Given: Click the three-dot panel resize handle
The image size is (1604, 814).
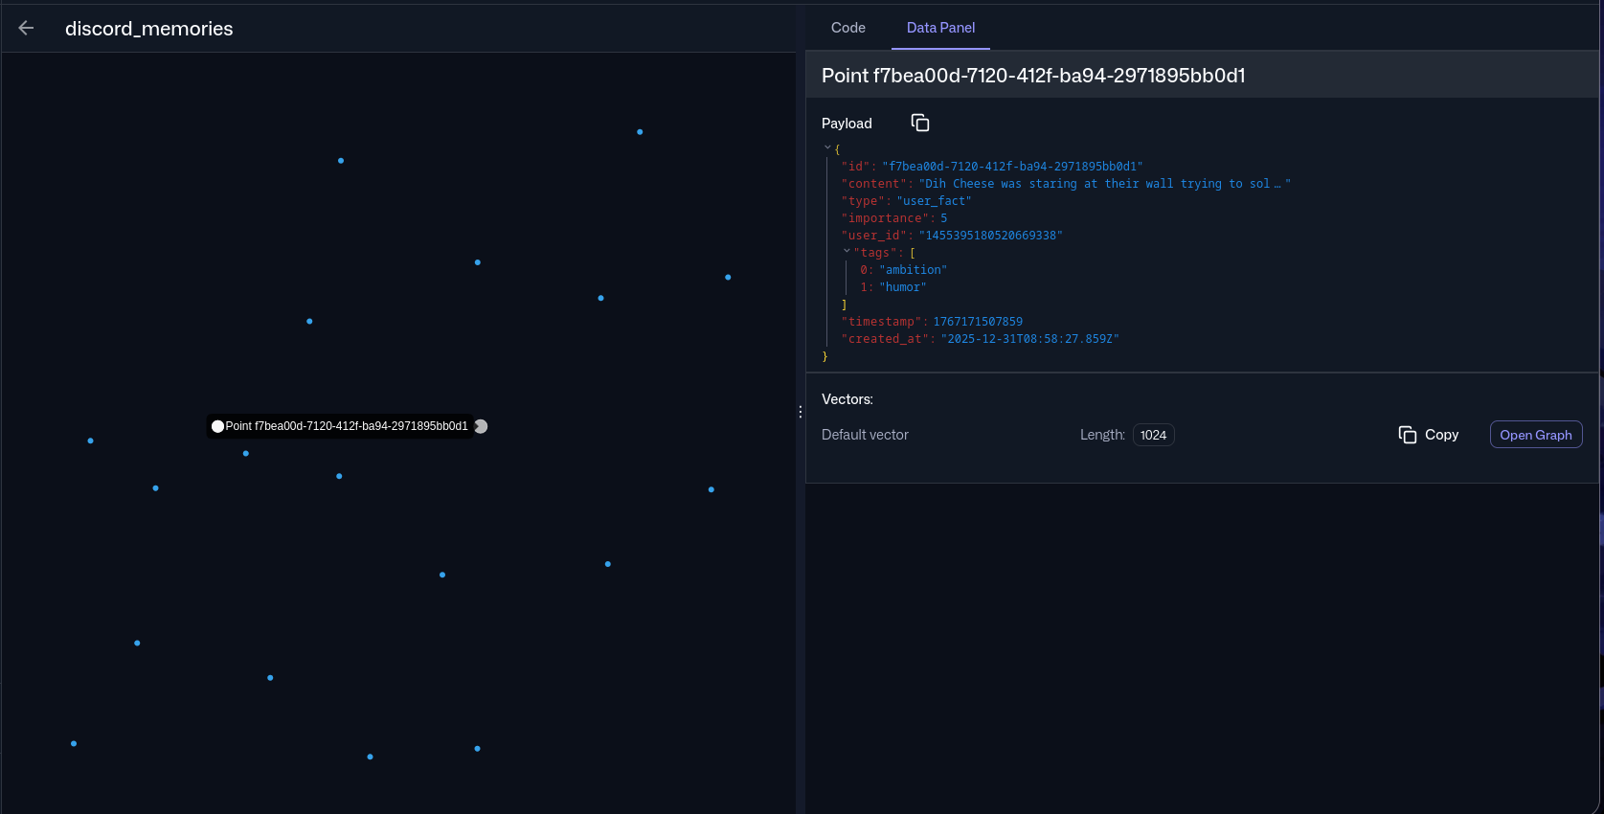Looking at the screenshot, I should (x=801, y=412).
